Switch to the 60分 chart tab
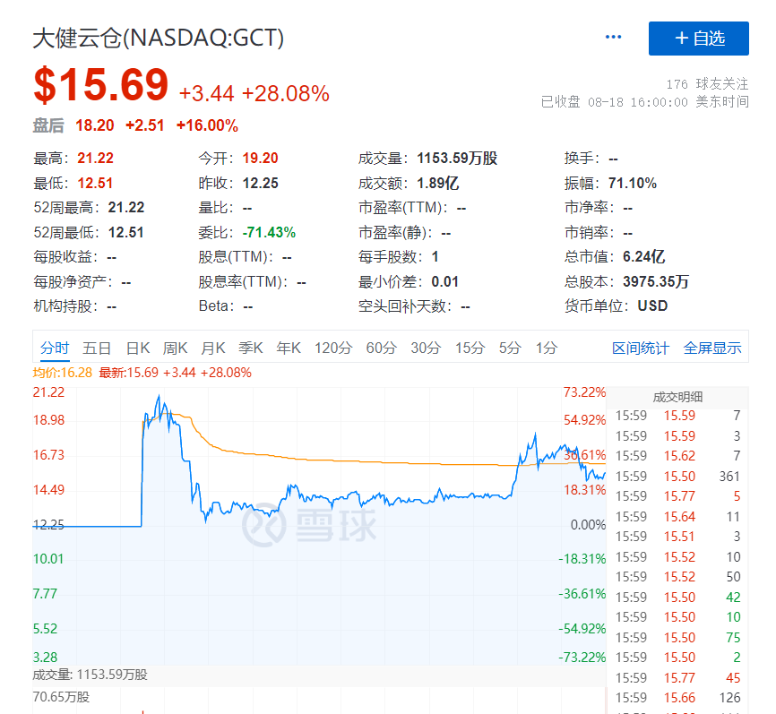The width and height of the screenshot is (776, 714). tap(381, 348)
